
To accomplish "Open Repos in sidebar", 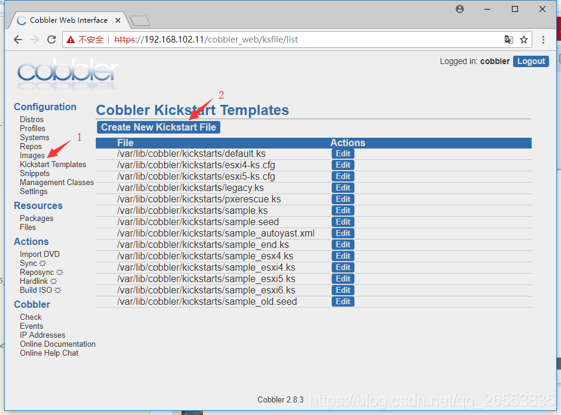I will 31,146.
